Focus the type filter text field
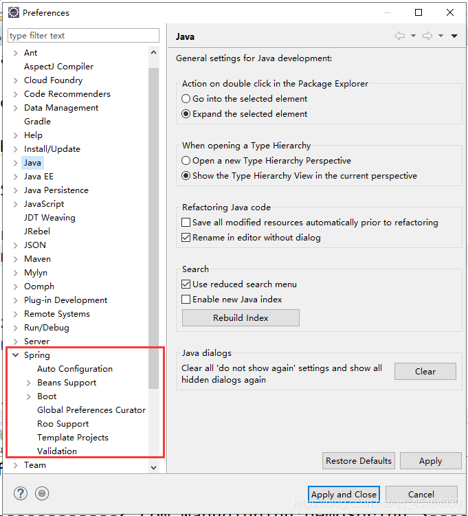The width and height of the screenshot is (468, 516). [x=83, y=35]
